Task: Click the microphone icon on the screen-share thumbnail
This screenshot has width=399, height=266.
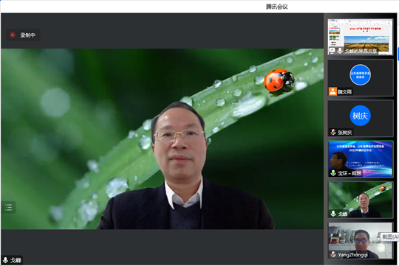Action: [x=340, y=50]
